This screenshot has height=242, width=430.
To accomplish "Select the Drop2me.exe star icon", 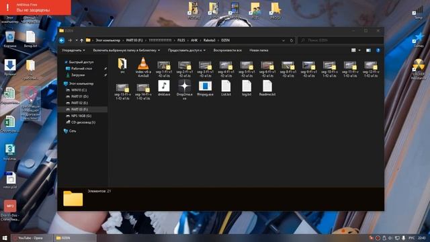I will pyautogui.click(x=185, y=86).
